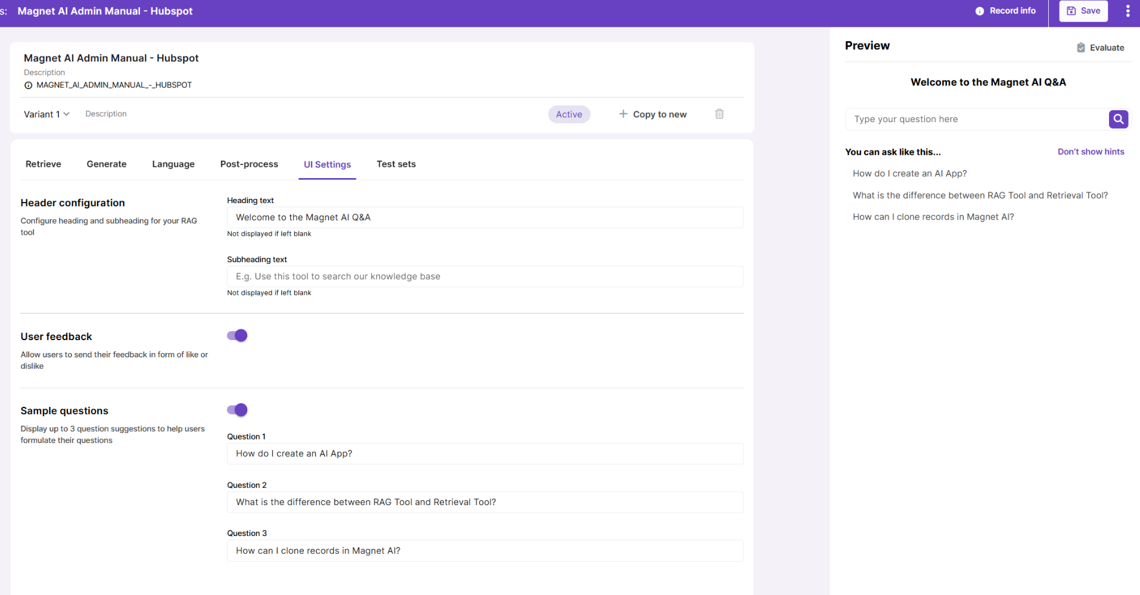The width and height of the screenshot is (1140, 595).
Task: Click the plus icon for Copy to new
Action: (x=623, y=114)
